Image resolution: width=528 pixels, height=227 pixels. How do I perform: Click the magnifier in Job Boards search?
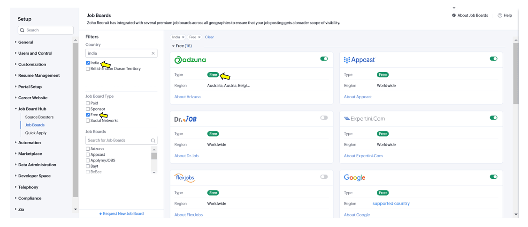[153, 140]
